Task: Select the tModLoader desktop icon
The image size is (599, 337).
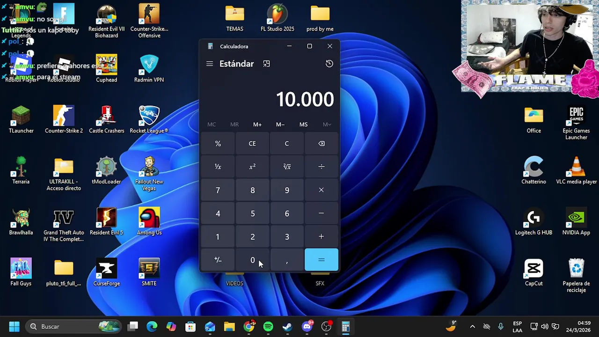Action: 106,170
